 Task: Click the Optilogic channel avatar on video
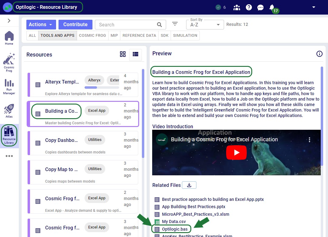pyautogui.click(x=162, y=140)
